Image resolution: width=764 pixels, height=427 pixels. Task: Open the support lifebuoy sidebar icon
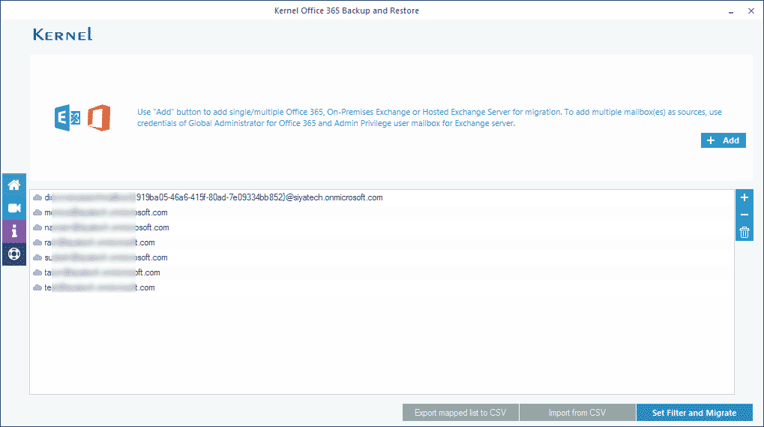[x=14, y=254]
